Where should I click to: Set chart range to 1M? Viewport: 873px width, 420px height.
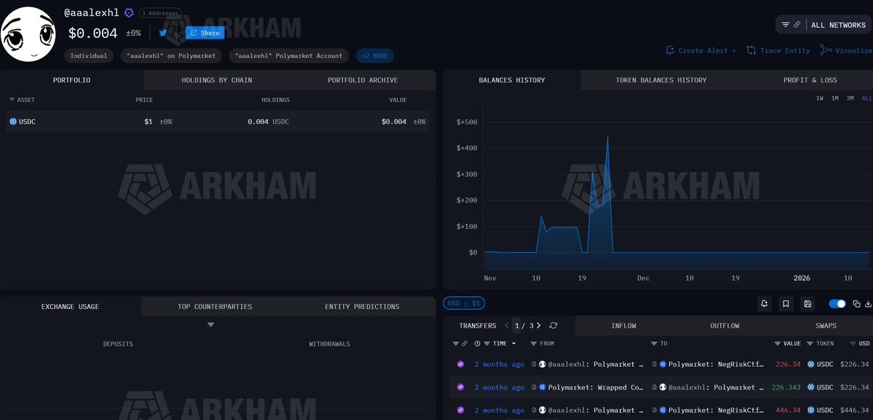click(835, 98)
